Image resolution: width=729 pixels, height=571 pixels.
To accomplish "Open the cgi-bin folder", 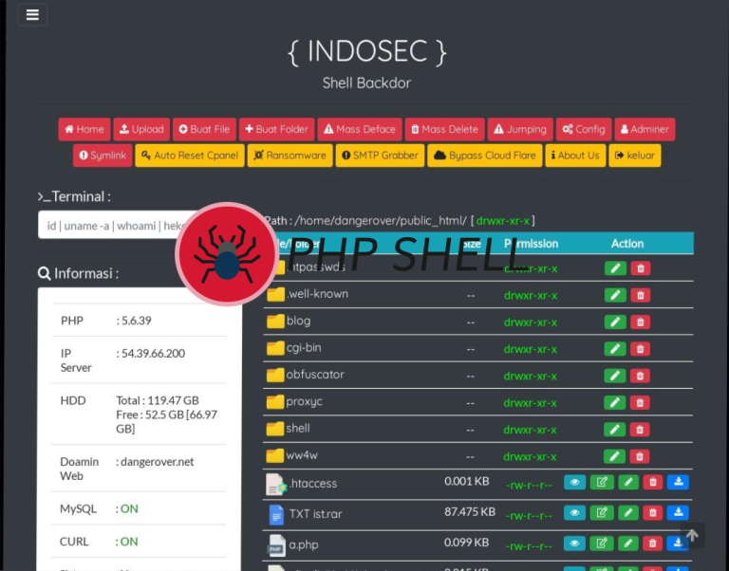I will (x=304, y=348).
